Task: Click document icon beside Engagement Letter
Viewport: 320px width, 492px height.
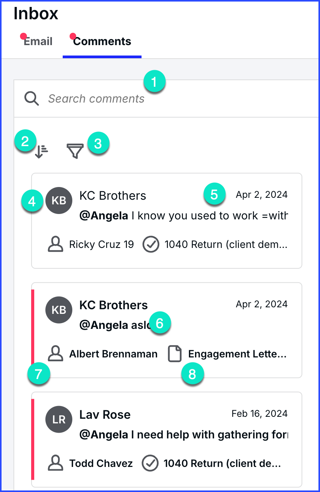Action: coord(175,354)
